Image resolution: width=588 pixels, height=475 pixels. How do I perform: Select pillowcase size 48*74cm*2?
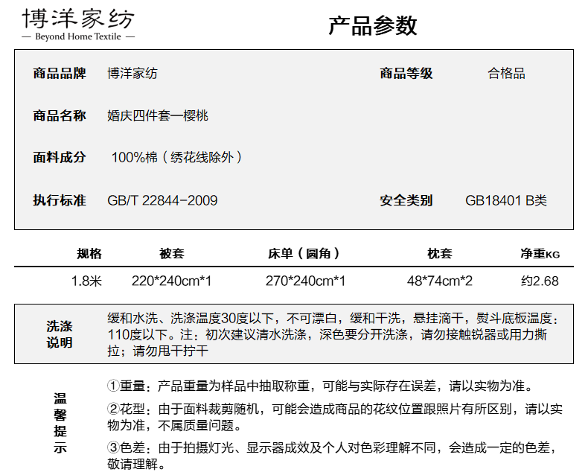[x=439, y=281]
